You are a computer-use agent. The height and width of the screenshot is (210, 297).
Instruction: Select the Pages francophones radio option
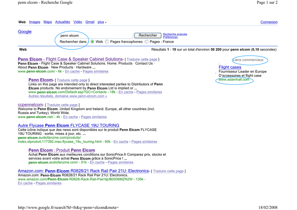click(x=107, y=42)
